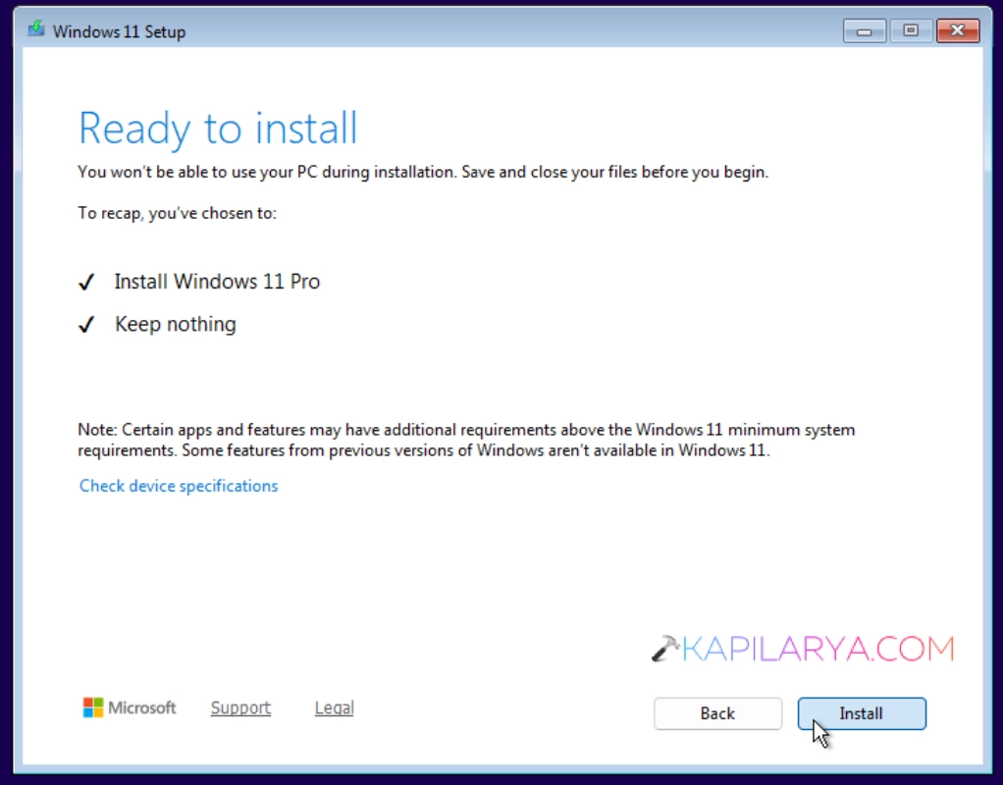Click the Windows 11 Setup title bar icon
The width and height of the screenshot is (1003, 785).
point(35,29)
